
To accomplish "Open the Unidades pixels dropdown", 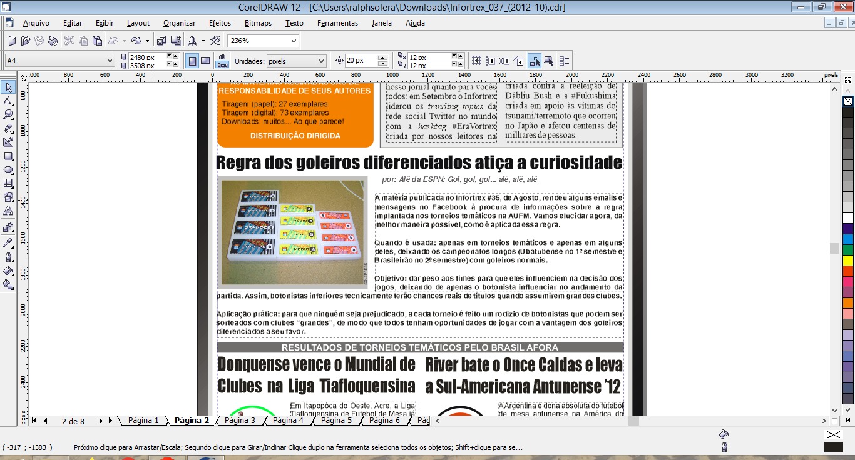I will [321, 61].
